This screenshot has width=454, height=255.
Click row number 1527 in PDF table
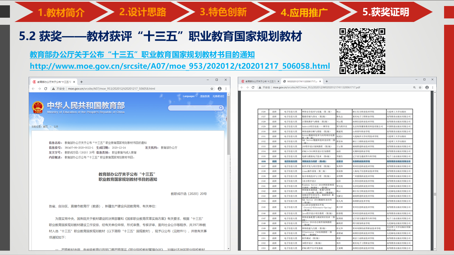[263, 117]
